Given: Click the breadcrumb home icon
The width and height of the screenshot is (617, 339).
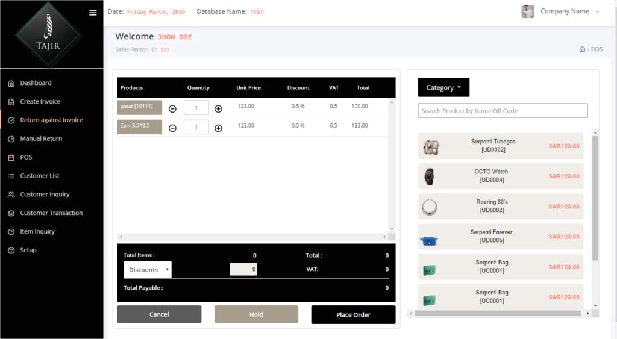Looking at the screenshot, I should pos(582,49).
